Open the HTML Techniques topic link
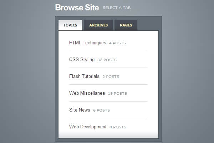Image resolution: width=214 pixels, height=143 pixels. pos(87,43)
